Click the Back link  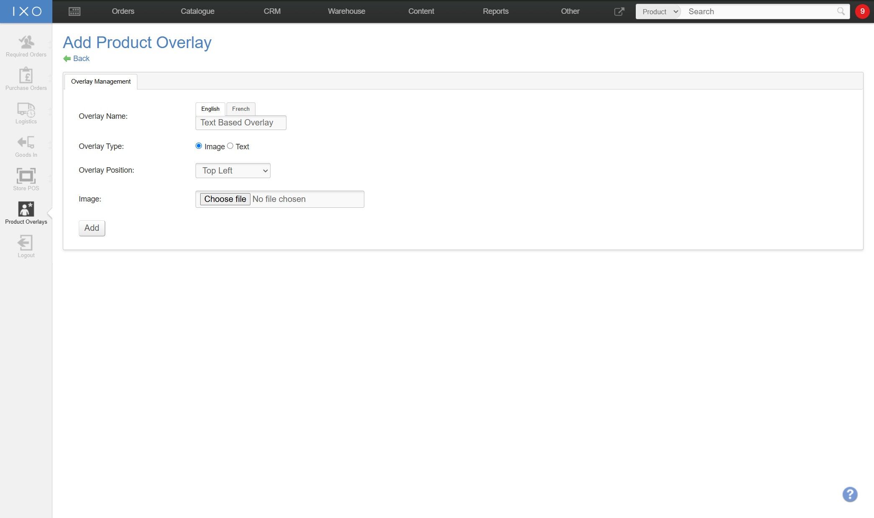point(81,59)
